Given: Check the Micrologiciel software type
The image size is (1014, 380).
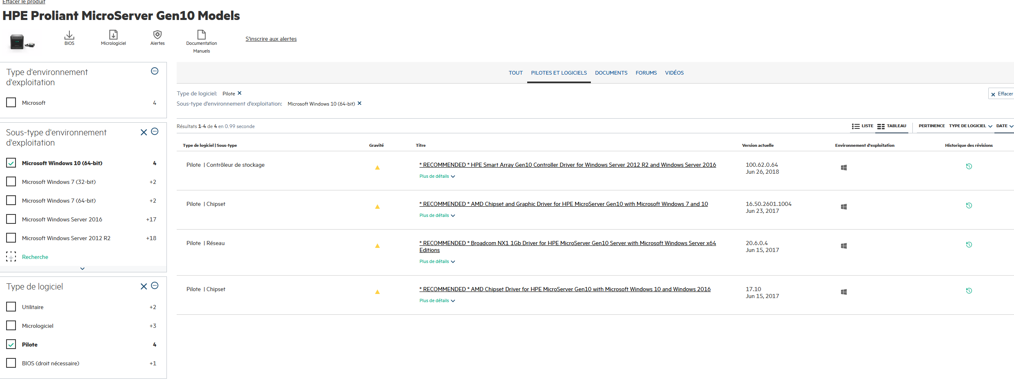Looking at the screenshot, I should (11, 325).
